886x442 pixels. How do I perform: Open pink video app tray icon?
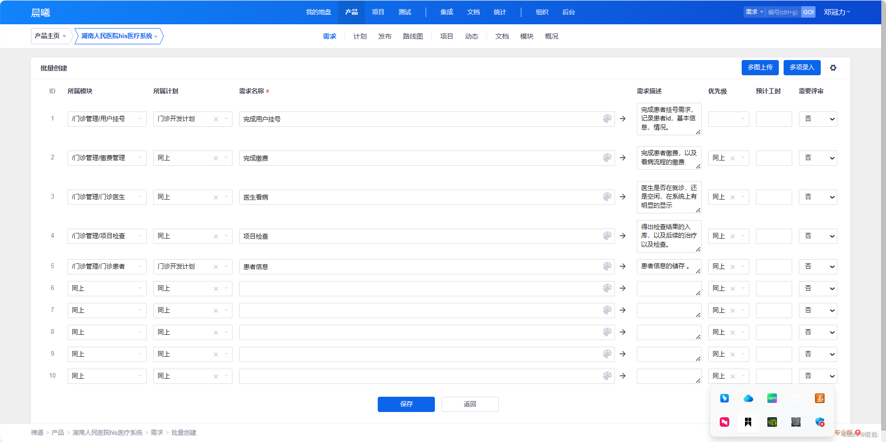(x=725, y=422)
